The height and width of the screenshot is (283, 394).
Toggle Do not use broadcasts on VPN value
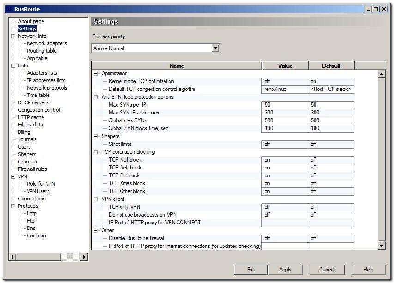285,215
